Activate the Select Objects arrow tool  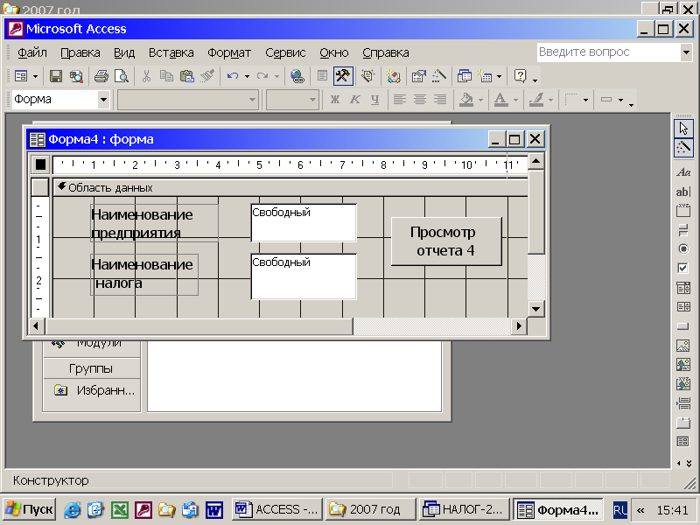pyautogui.click(x=683, y=129)
